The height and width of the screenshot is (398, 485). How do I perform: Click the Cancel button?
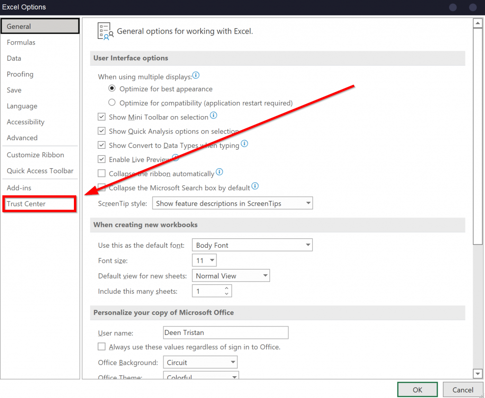point(462,389)
